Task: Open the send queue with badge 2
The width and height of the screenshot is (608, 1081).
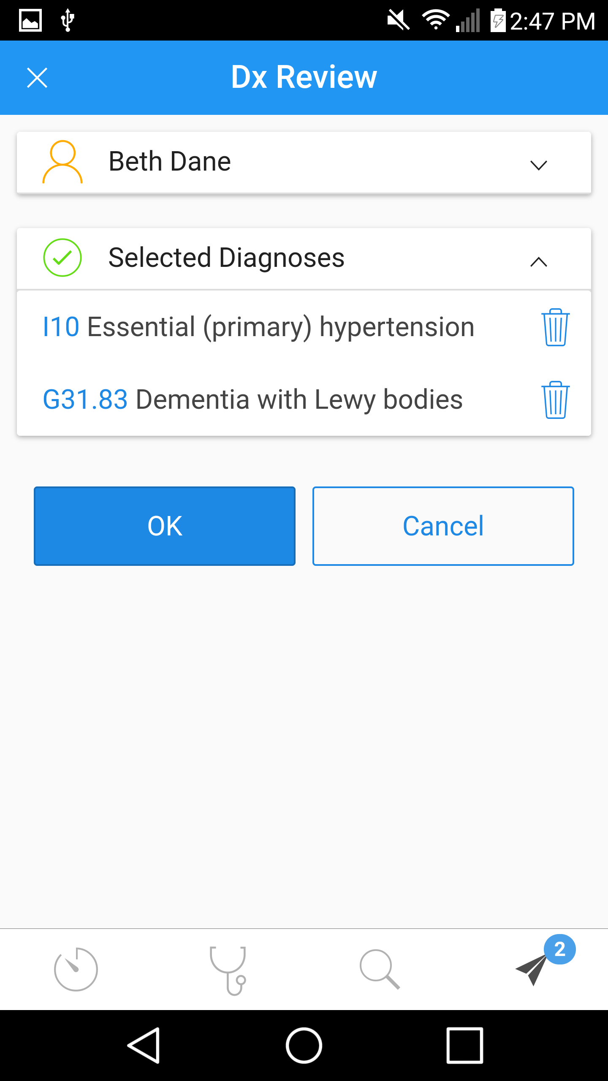Action: [x=545, y=961]
